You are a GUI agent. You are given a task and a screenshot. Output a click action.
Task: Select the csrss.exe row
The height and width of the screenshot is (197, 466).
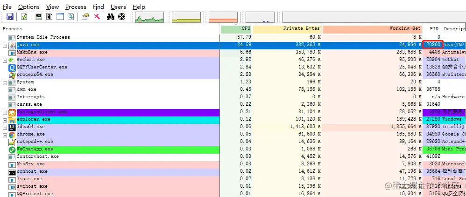coord(233,105)
